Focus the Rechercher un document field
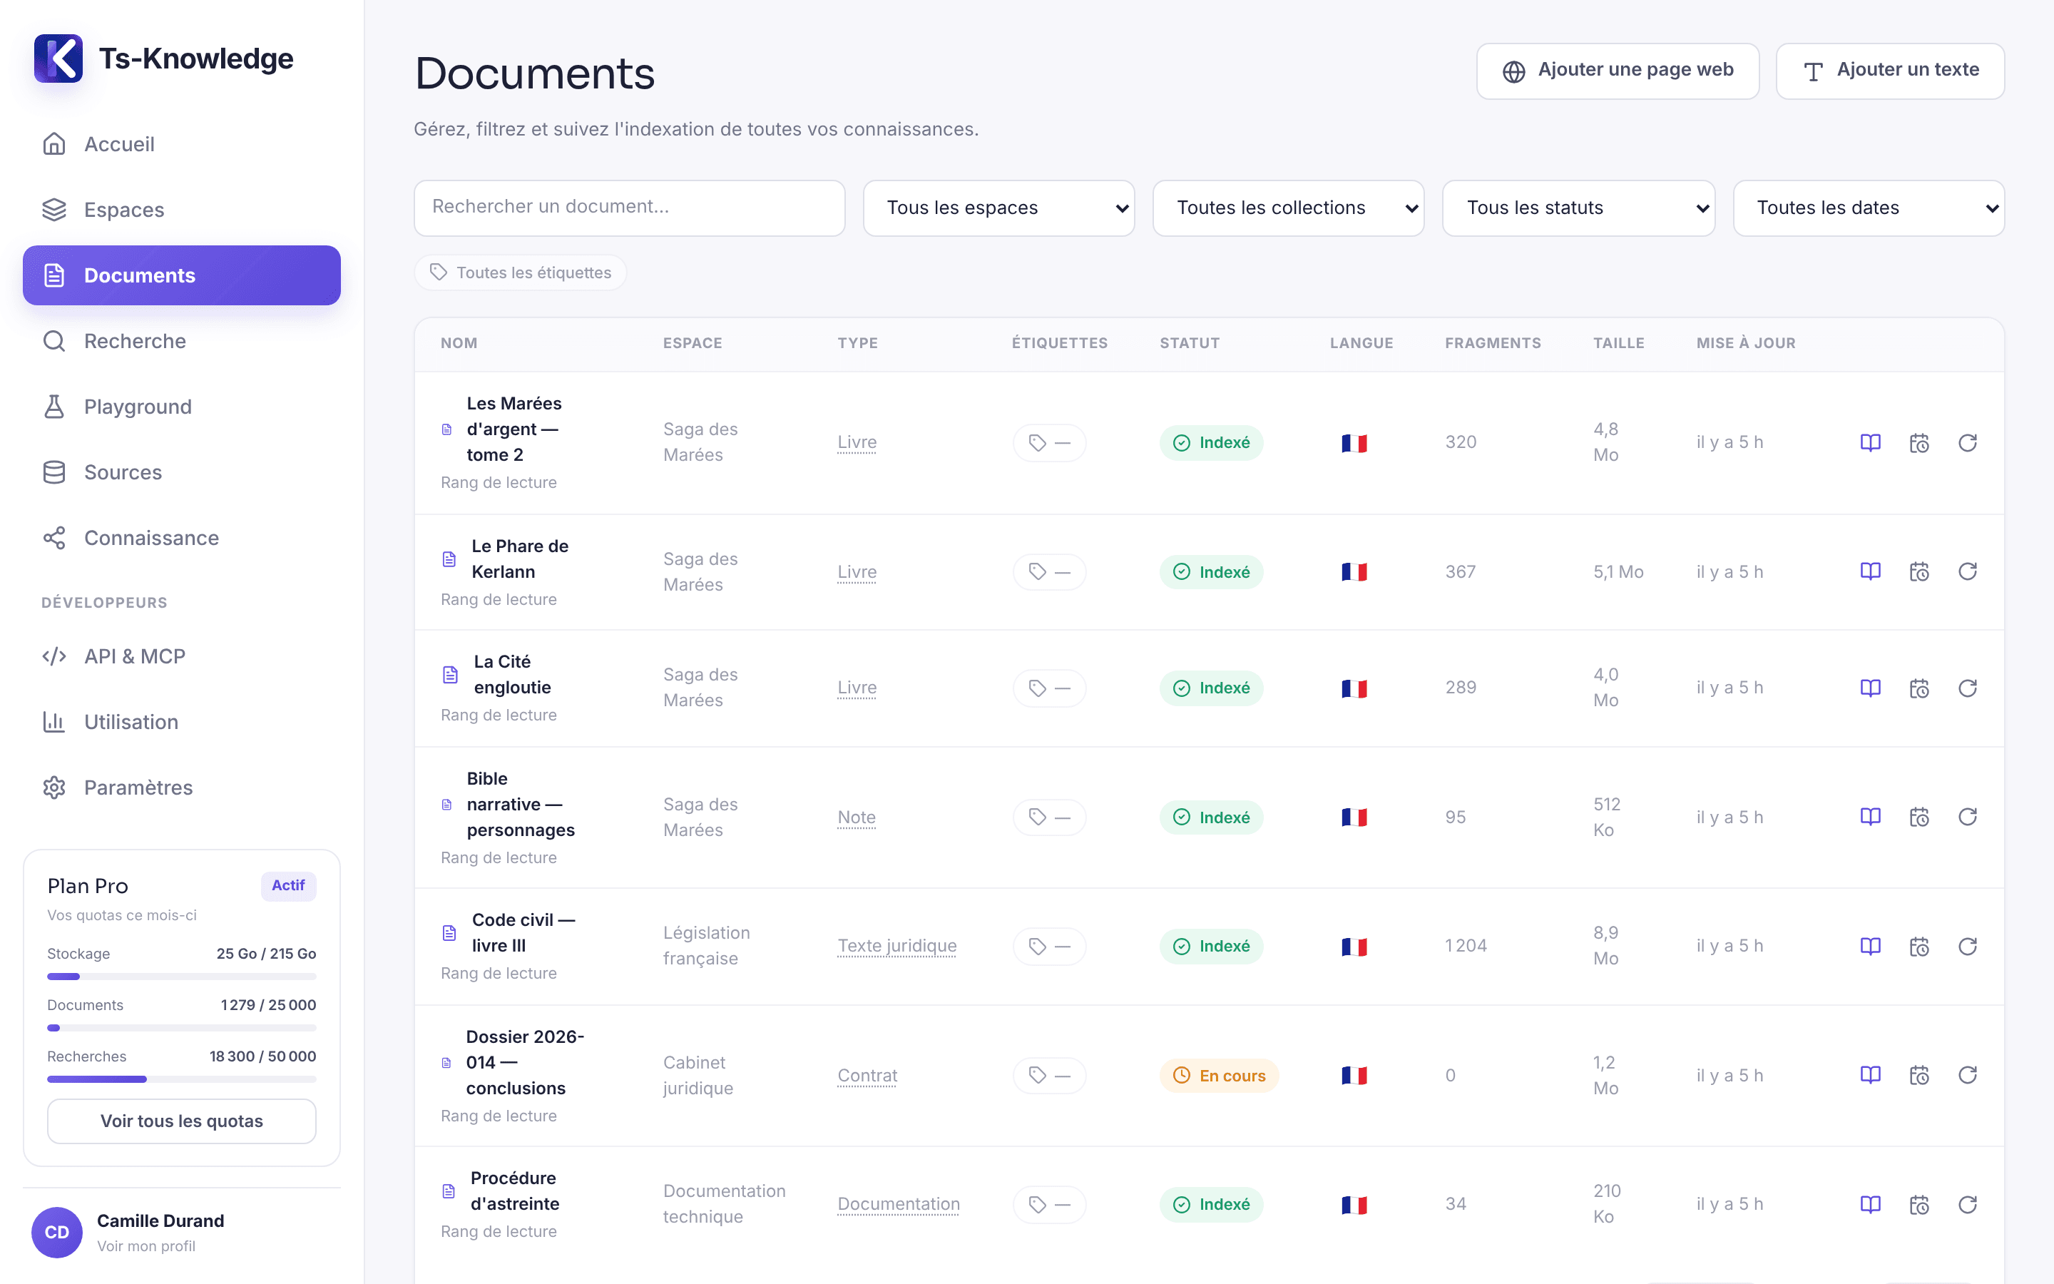The image size is (2054, 1284). pyautogui.click(x=629, y=208)
